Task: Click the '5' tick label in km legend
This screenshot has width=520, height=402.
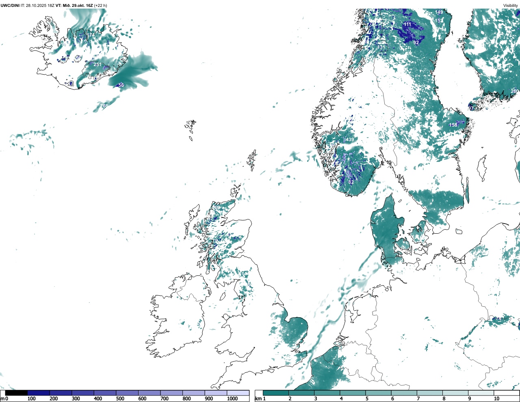Action: coord(367,399)
